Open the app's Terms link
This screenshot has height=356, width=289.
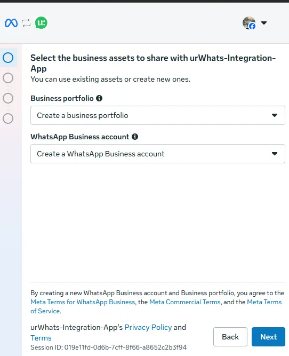click(x=41, y=338)
